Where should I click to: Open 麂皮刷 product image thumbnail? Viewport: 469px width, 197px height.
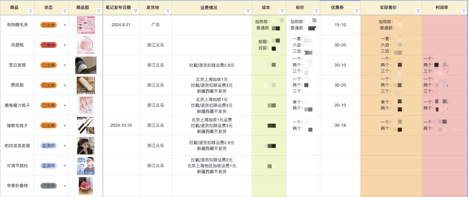pyautogui.click(x=86, y=86)
